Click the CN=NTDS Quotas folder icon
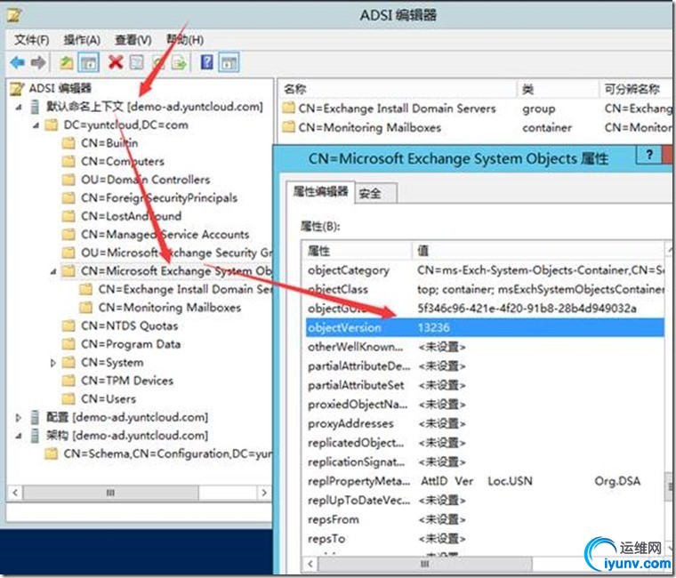This screenshot has height=578, width=676. tap(68, 325)
